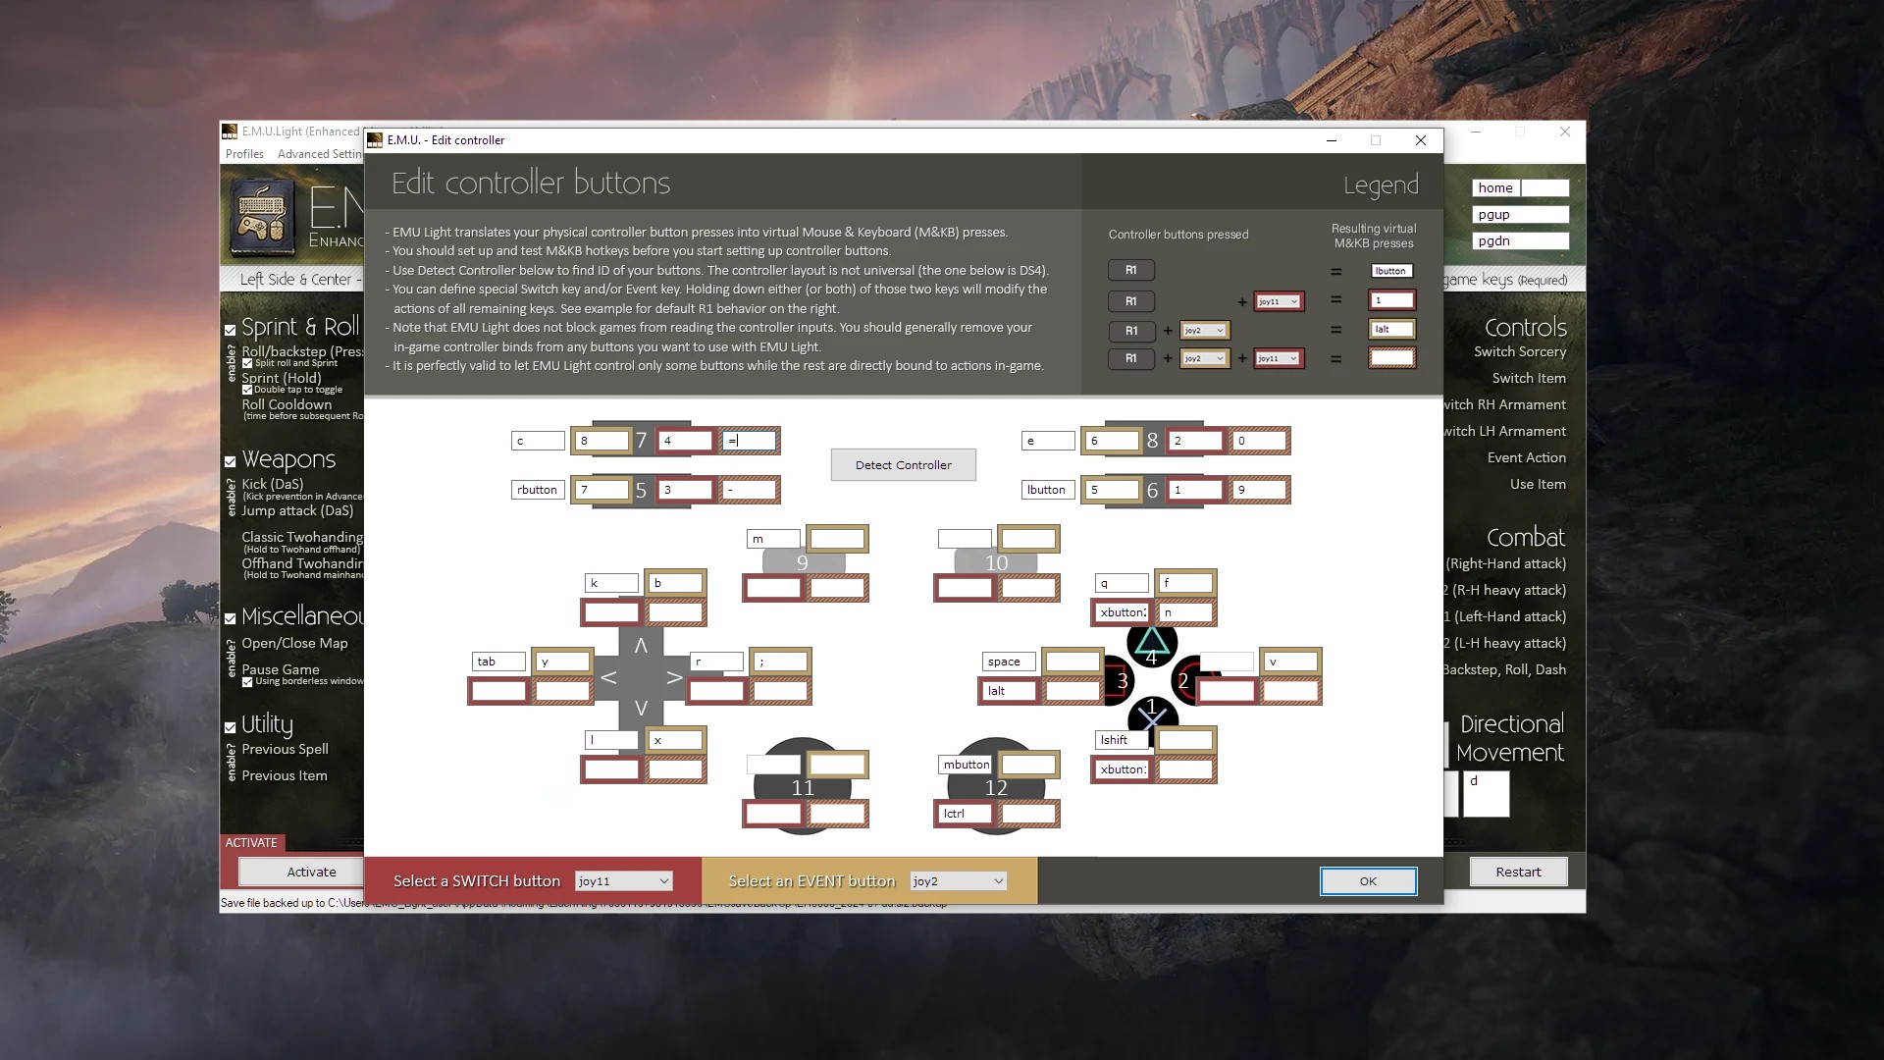This screenshot has width=1884, height=1060.
Task: Click the 'pgdn' key field in E.M.U. Light
Action: [x=1521, y=240]
